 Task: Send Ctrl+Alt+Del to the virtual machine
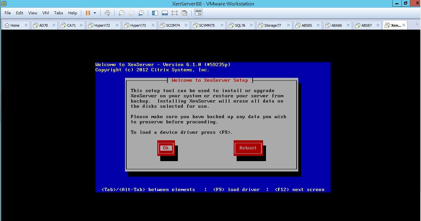[x=107, y=13]
